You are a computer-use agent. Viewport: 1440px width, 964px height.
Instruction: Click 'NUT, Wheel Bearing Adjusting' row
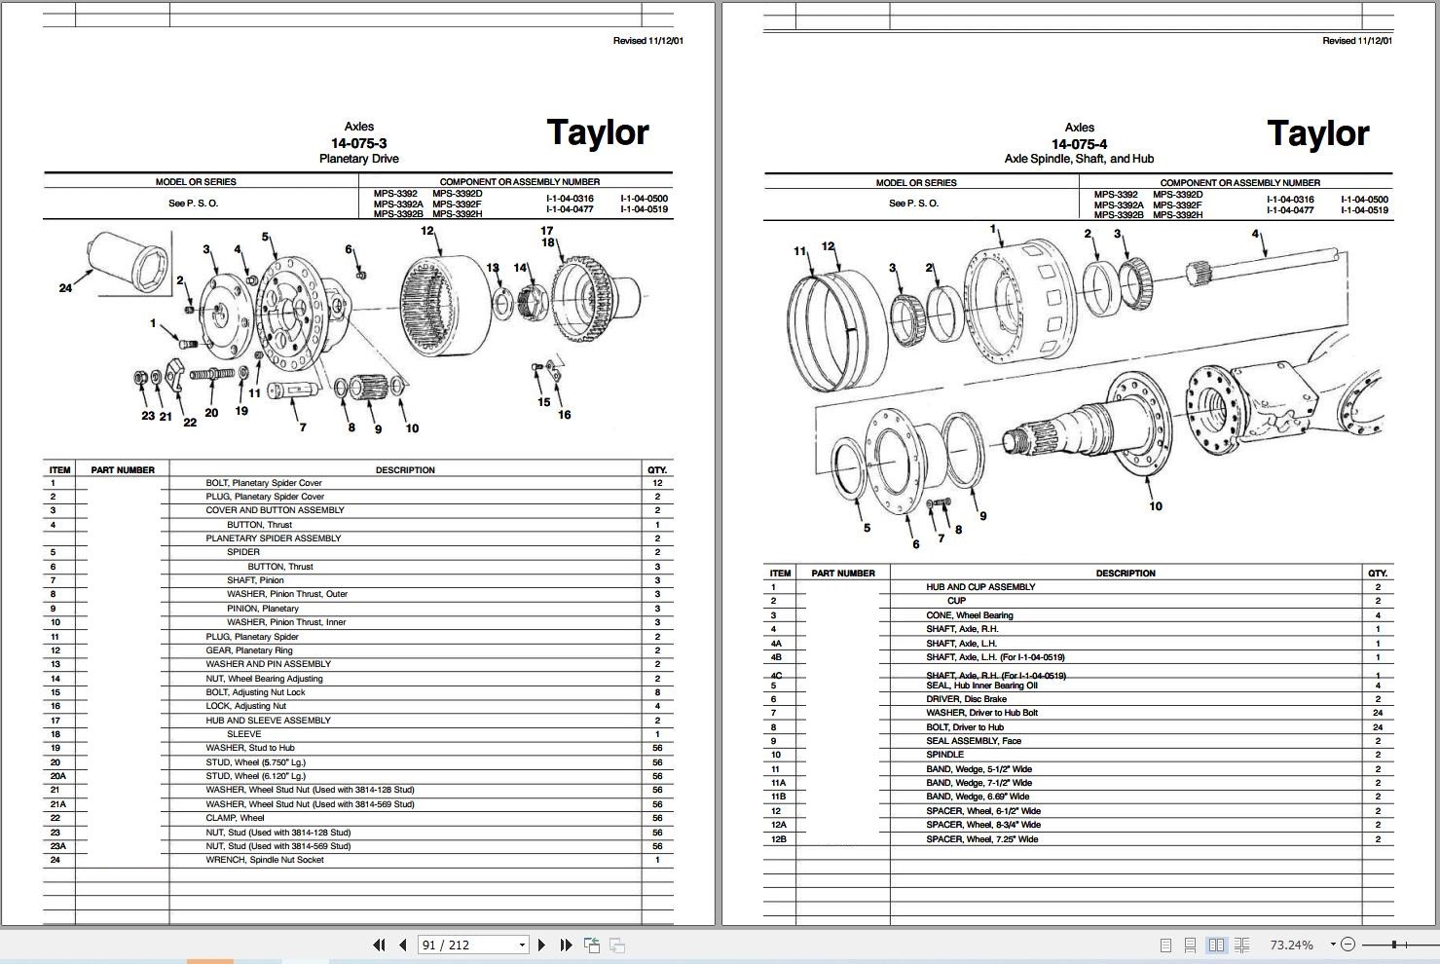(358, 679)
